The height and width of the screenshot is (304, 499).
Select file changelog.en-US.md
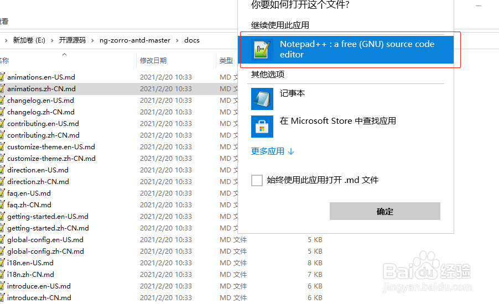[x=40, y=101]
